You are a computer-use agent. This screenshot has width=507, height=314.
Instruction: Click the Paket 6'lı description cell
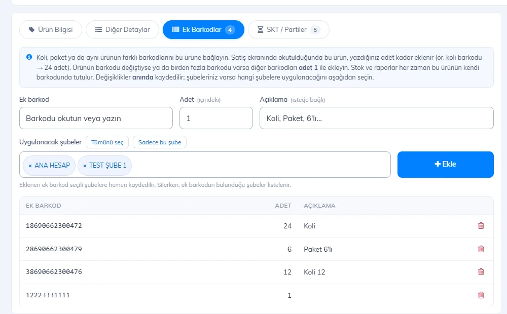pyautogui.click(x=318, y=249)
